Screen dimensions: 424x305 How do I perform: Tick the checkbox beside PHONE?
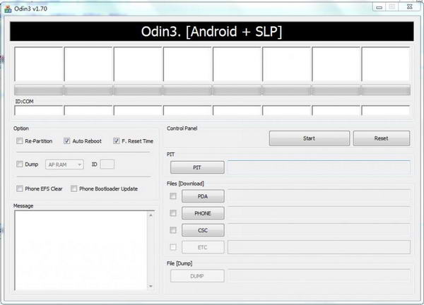[173, 213]
